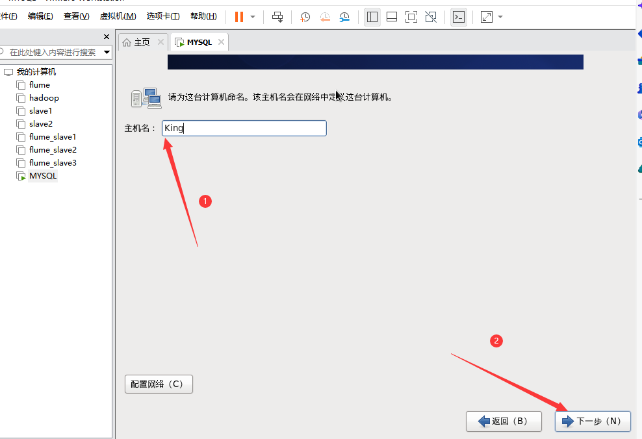
Task: Select 我的计算机 in the library tree
Action: (36, 72)
